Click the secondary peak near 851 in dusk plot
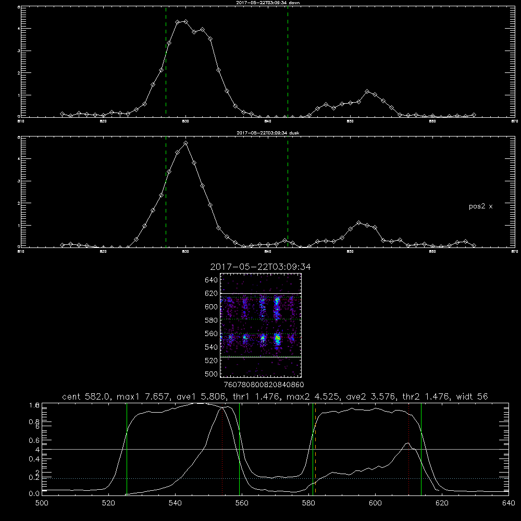Image resolution: width=521 pixels, height=521 pixels. [358, 222]
